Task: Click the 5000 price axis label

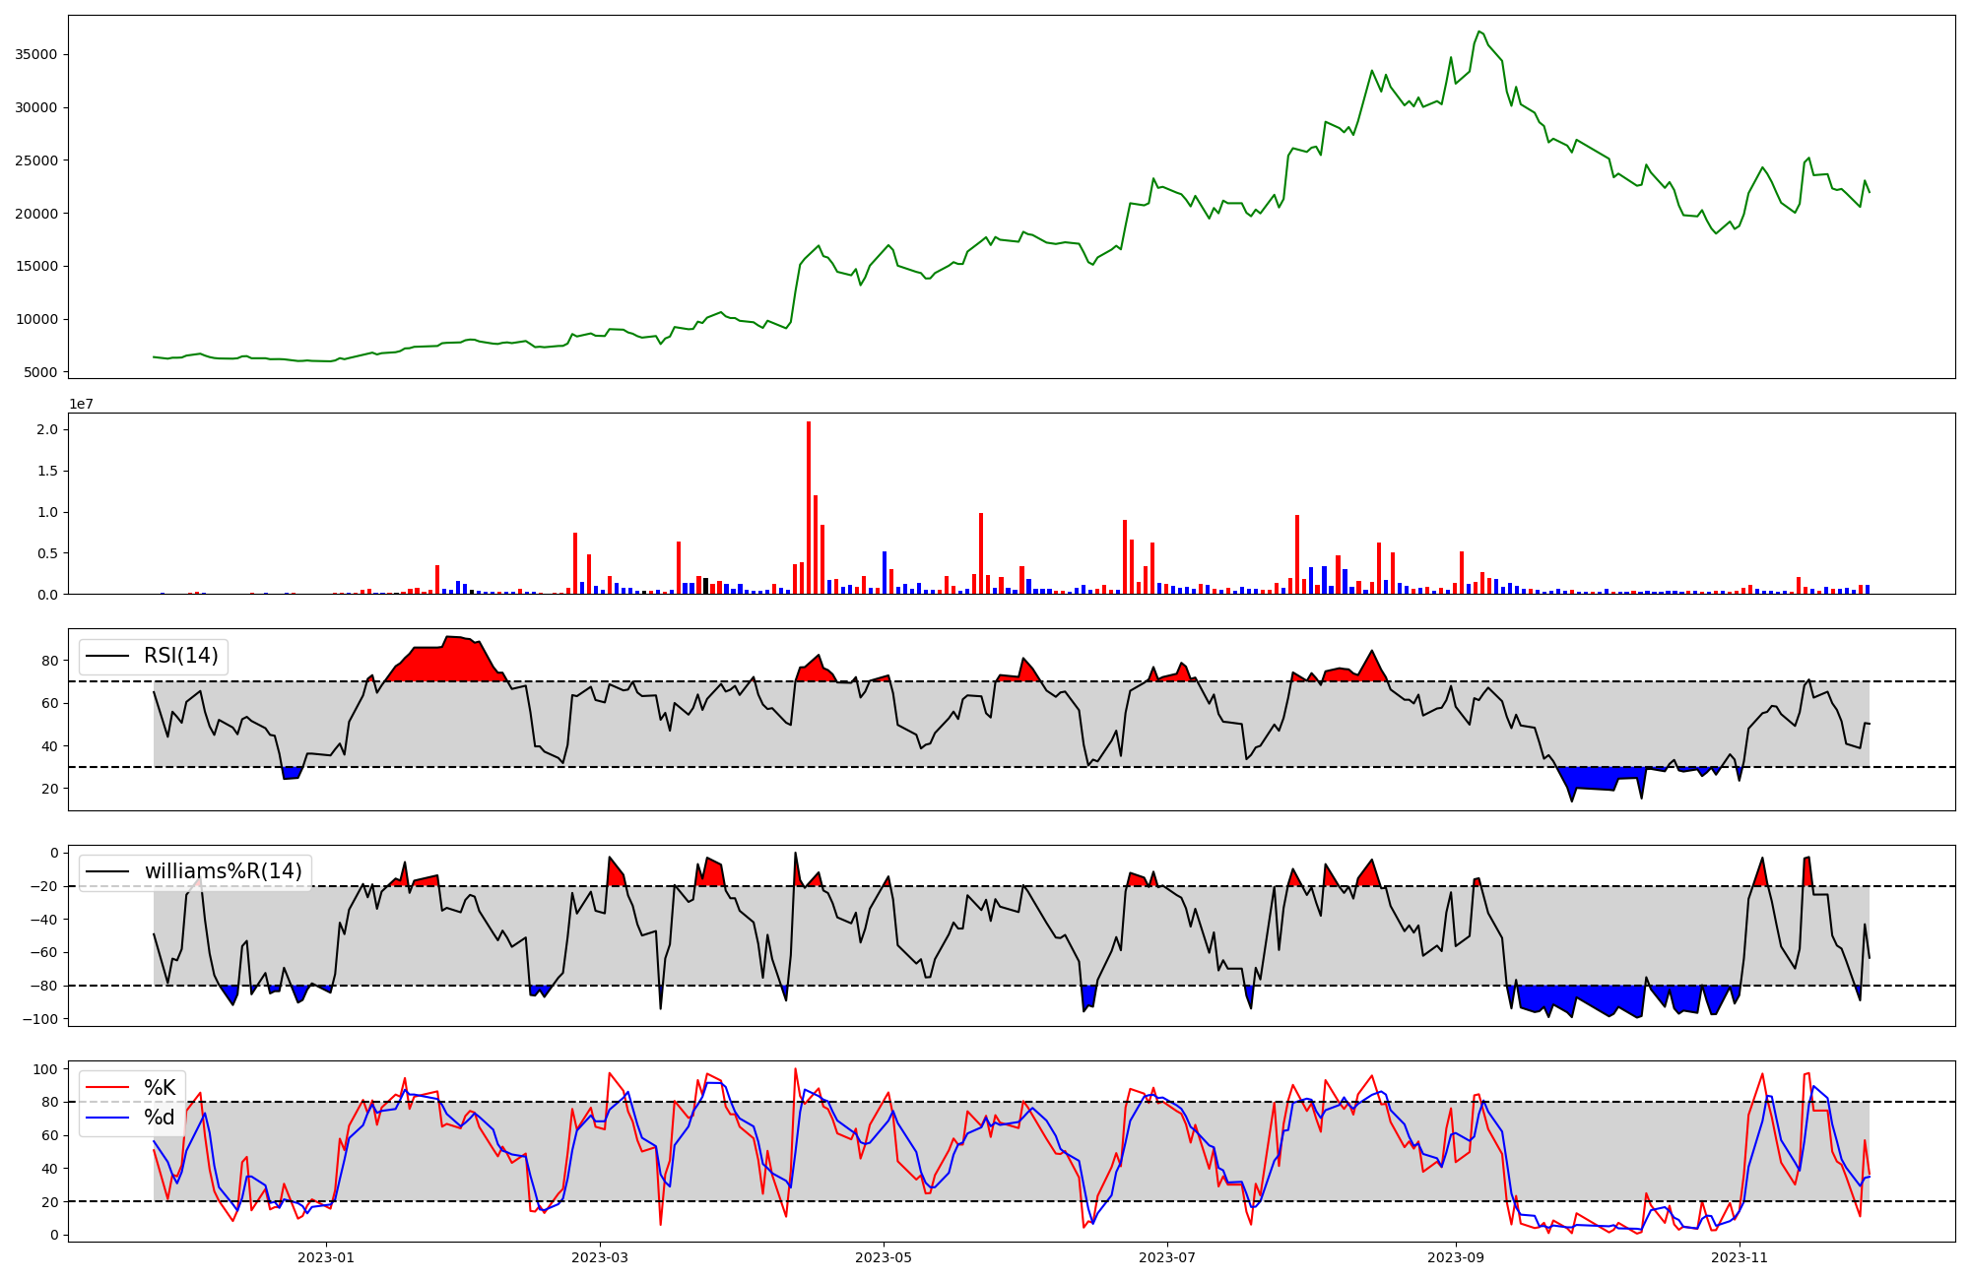Action: 41,372
